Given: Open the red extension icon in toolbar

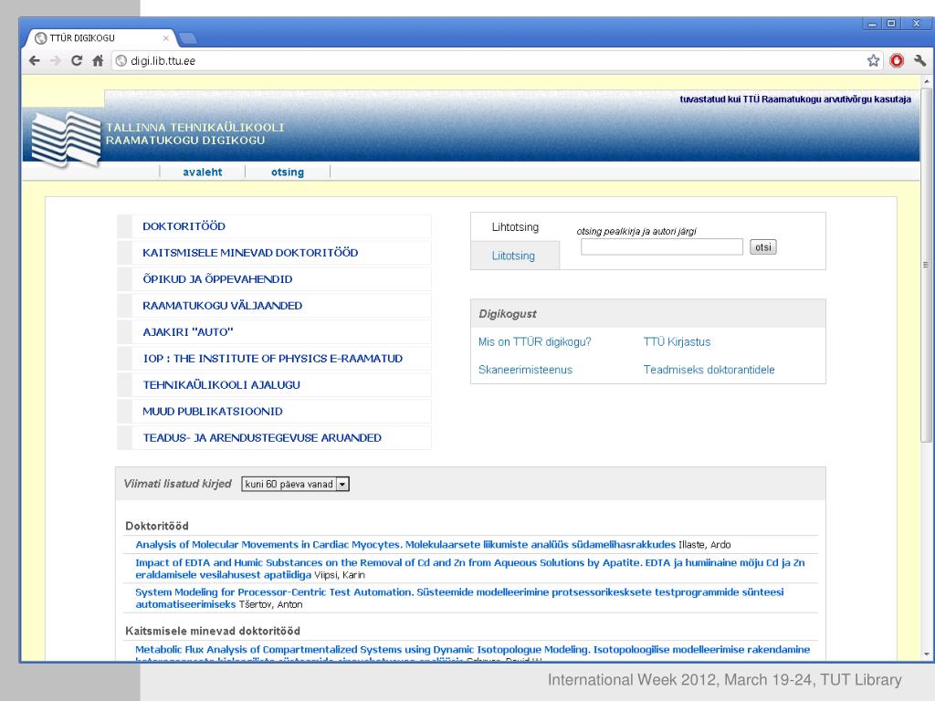Looking at the screenshot, I should (897, 61).
